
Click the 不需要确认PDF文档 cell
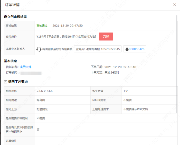click(136, 109)
